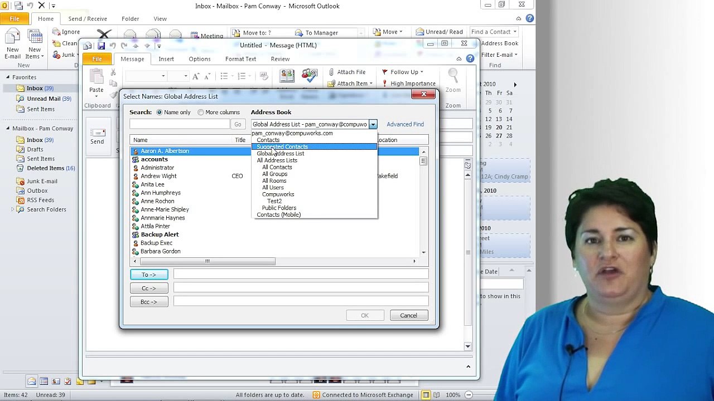Screen dimensions: 714x401
Task: Click in the search names input field
Action: click(180, 125)
